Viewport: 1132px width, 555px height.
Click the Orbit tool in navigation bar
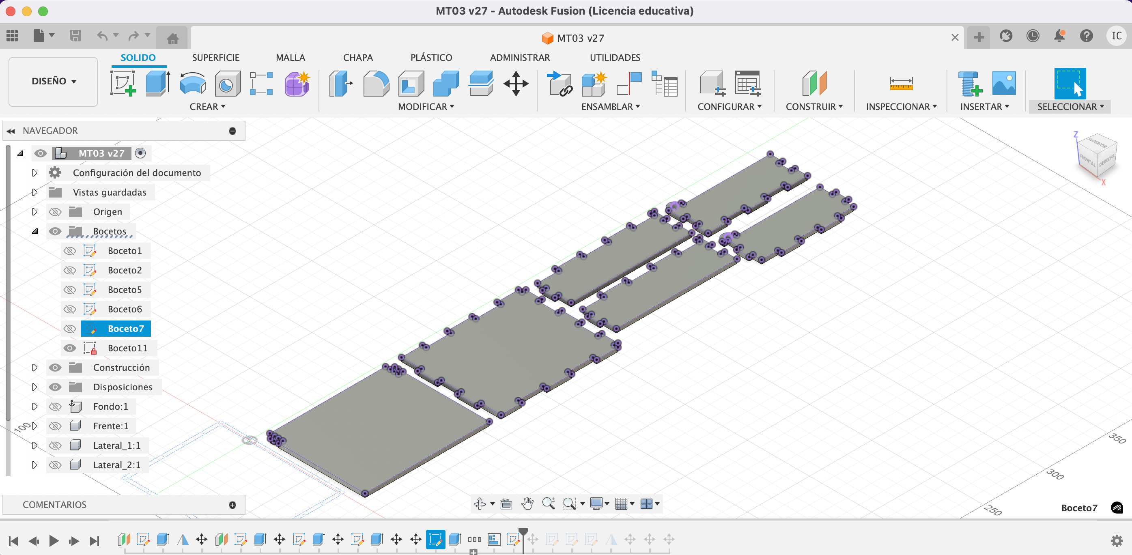(480, 503)
